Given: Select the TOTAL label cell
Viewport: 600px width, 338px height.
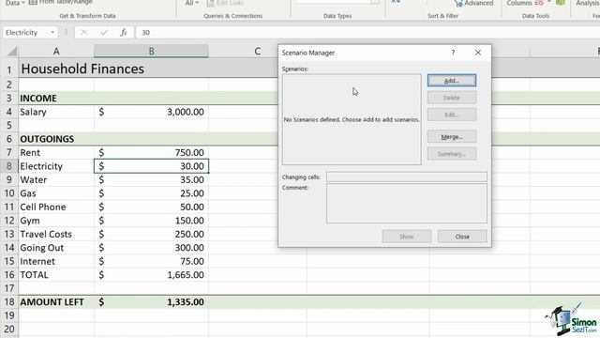Looking at the screenshot, I should [56, 275].
